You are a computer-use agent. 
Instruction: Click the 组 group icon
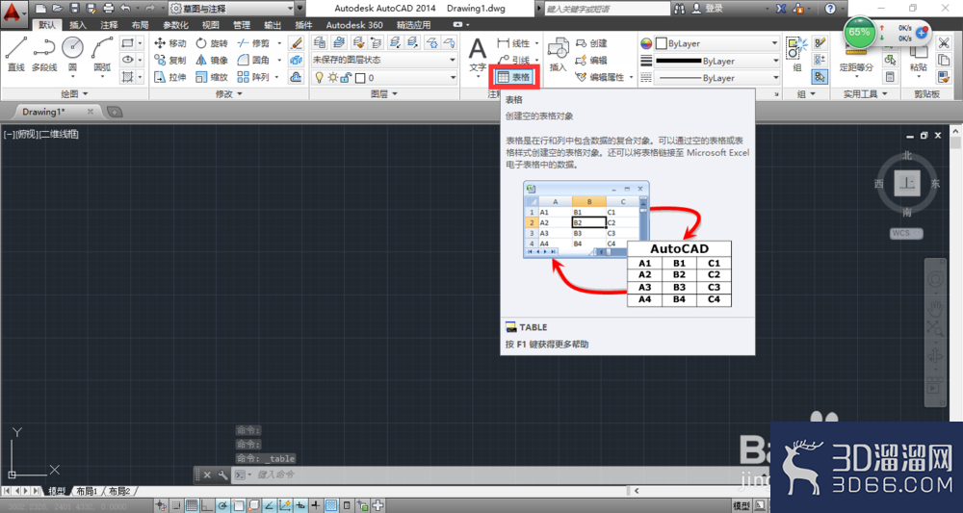(797, 54)
